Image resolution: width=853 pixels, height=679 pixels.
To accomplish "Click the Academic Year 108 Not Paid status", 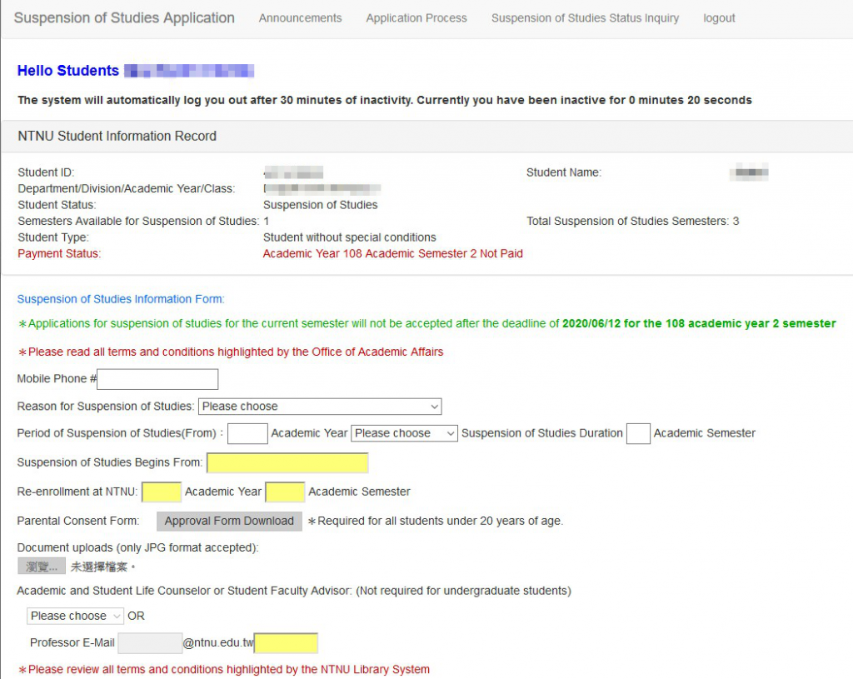I will tap(393, 253).
